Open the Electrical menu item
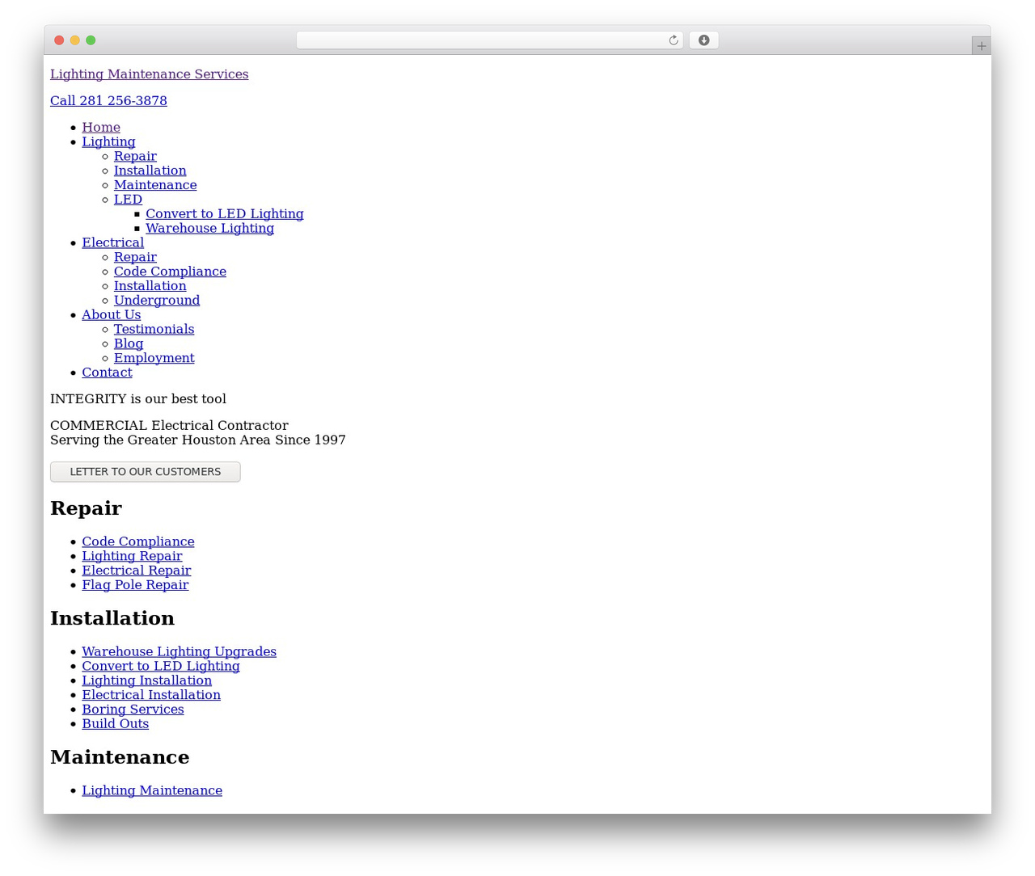The image size is (1035, 876). click(x=112, y=243)
